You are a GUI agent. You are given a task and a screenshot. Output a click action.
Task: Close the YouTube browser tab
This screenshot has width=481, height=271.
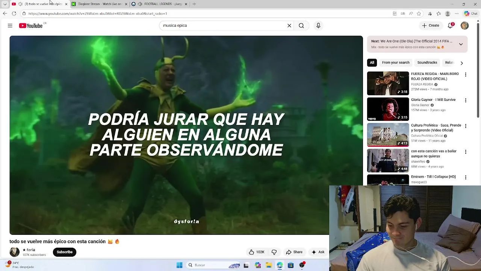pos(66,4)
